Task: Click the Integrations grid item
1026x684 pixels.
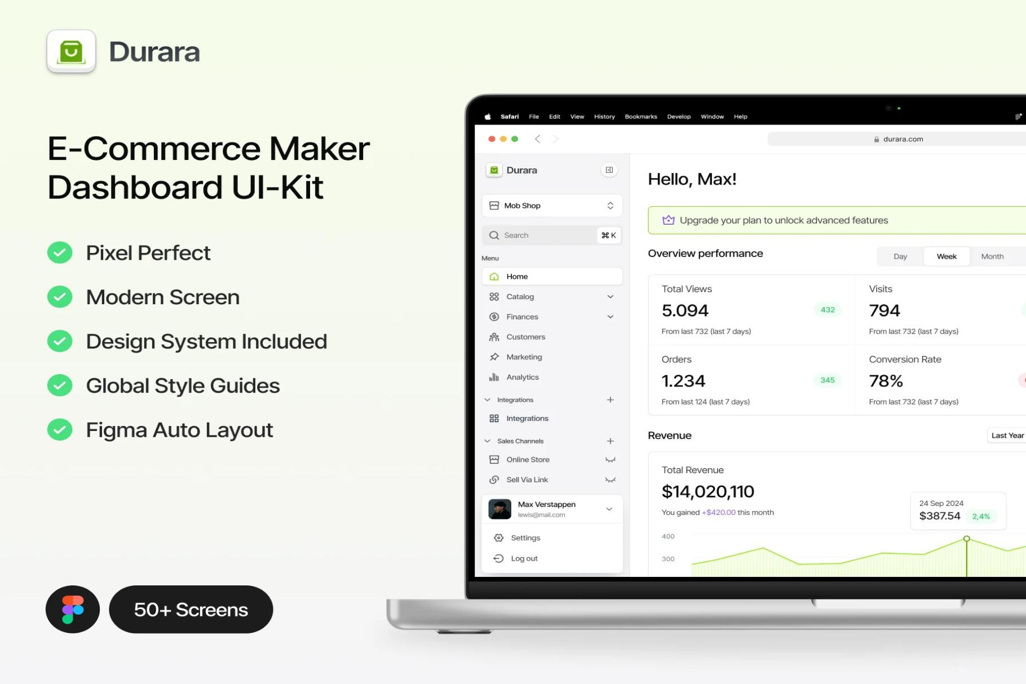Action: tap(552, 418)
